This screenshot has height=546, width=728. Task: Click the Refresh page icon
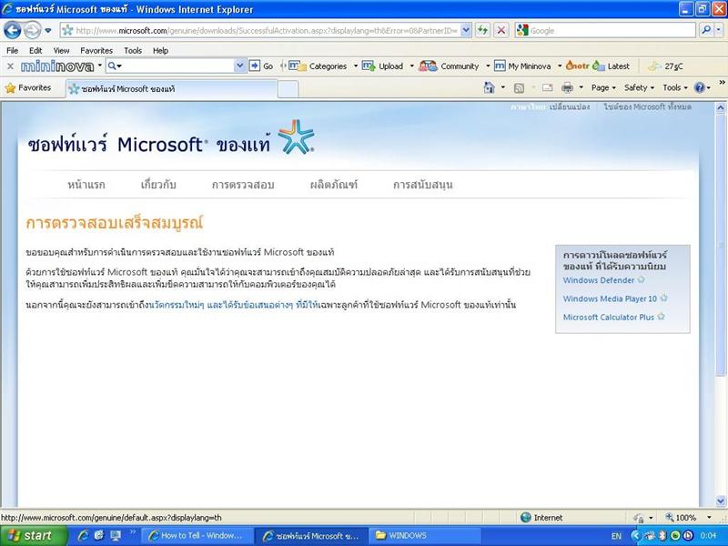pos(483,31)
